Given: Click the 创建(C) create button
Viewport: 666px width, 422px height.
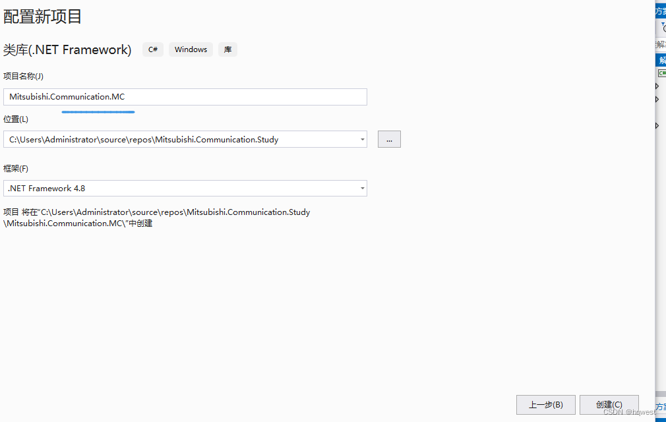Looking at the screenshot, I should (x=609, y=405).
